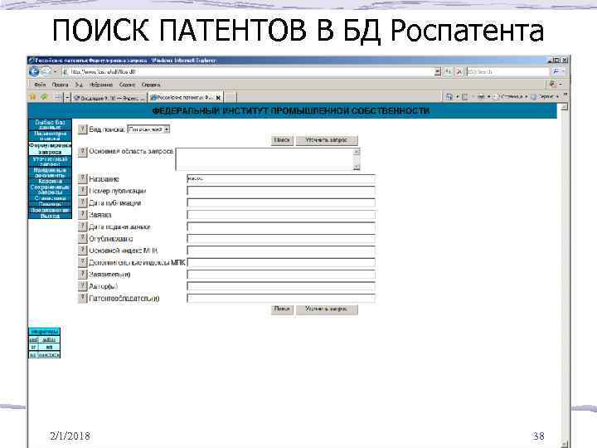Open the quick tabs dropdown arrow
Image resolution: width=597 pixels, height=448 pixels.
[x=67, y=98]
